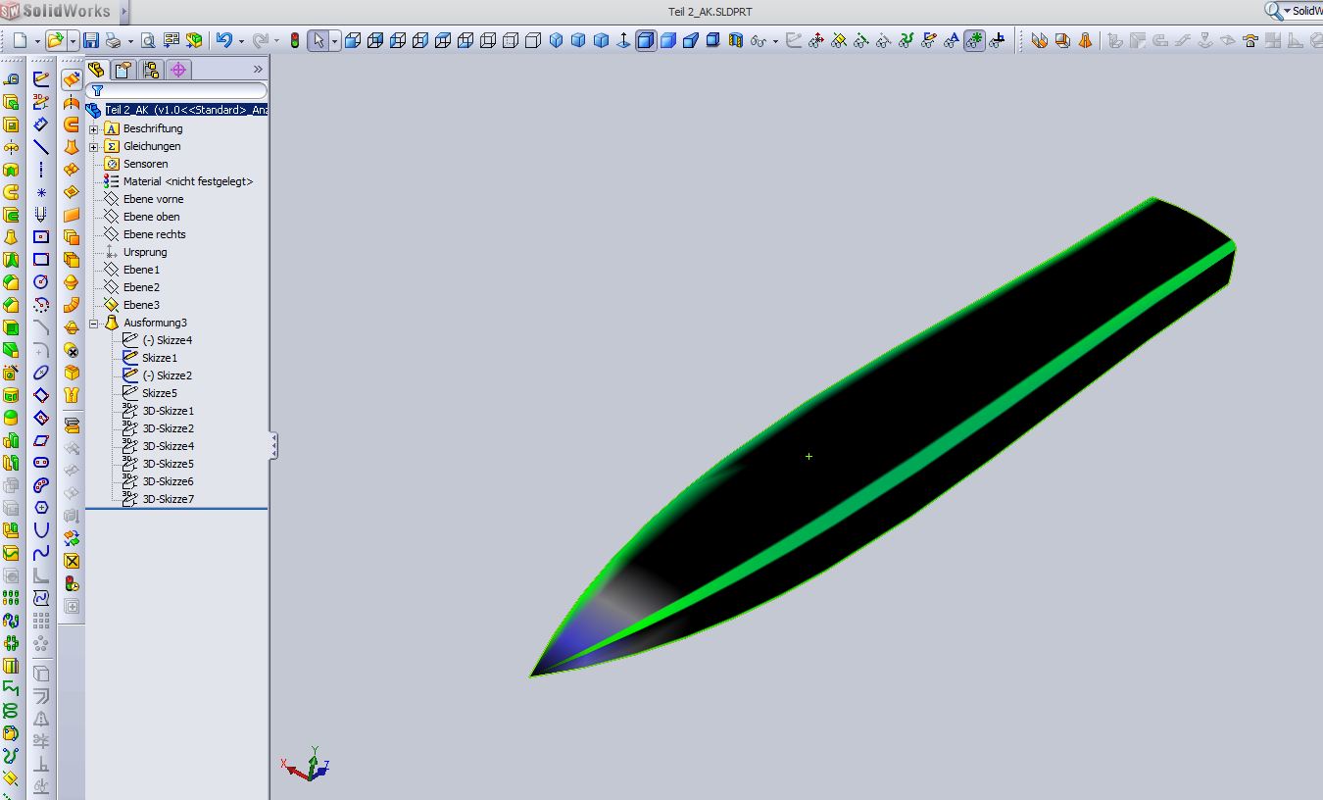Click the Print icon
Viewport: 1323px width, 800px height.
tap(114, 40)
